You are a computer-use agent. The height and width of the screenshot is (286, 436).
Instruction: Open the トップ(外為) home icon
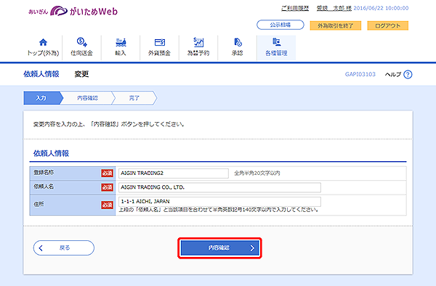pyautogui.click(x=43, y=43)
